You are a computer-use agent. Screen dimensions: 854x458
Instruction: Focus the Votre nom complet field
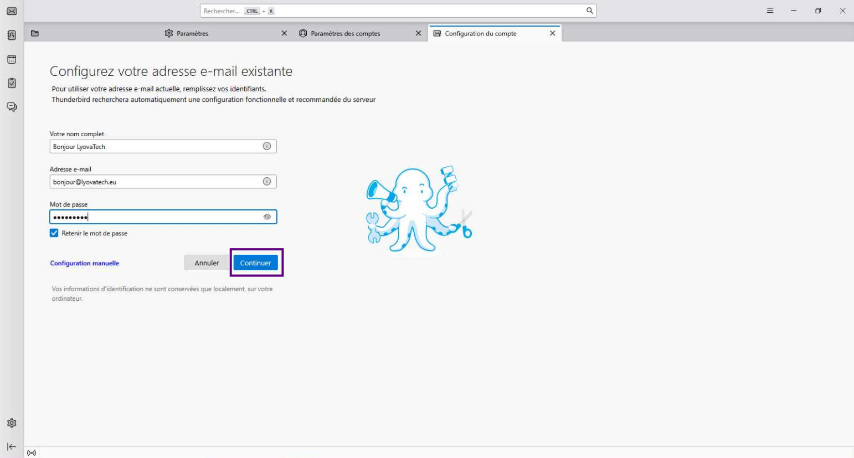[163, 146]
